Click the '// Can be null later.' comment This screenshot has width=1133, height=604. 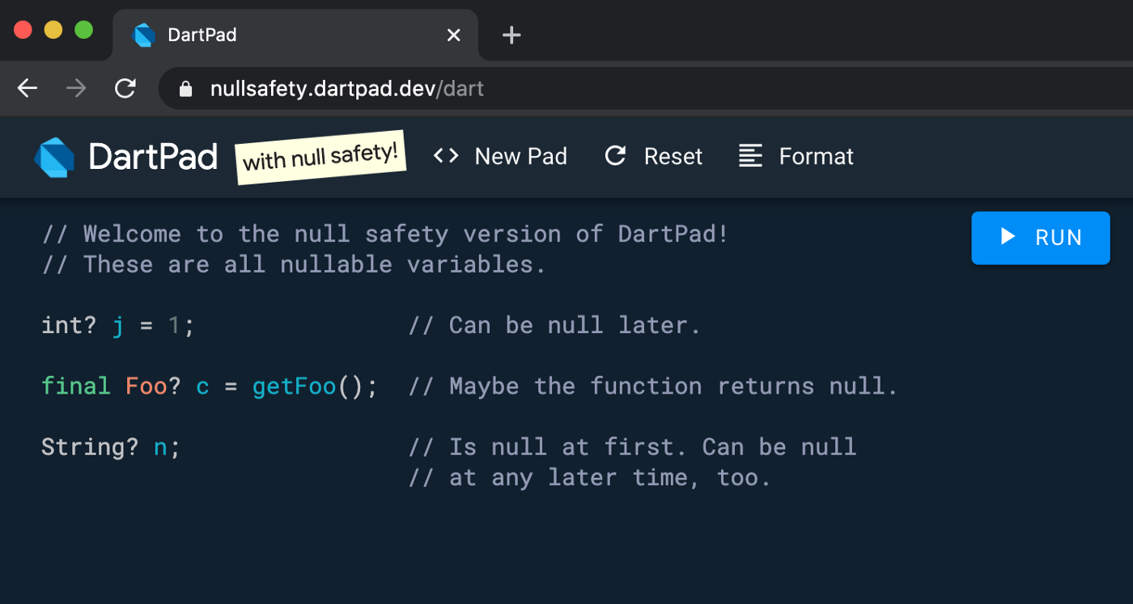(x=554, y=326)
